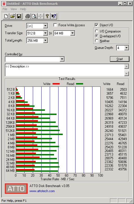
Task: Choose the Neither radio option
Action: [97, 41]
